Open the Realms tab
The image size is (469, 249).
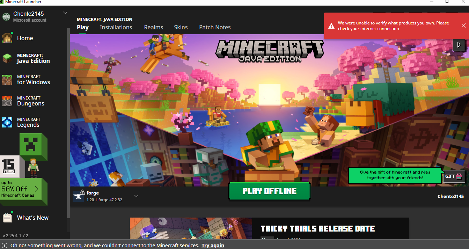coord(154,27)
